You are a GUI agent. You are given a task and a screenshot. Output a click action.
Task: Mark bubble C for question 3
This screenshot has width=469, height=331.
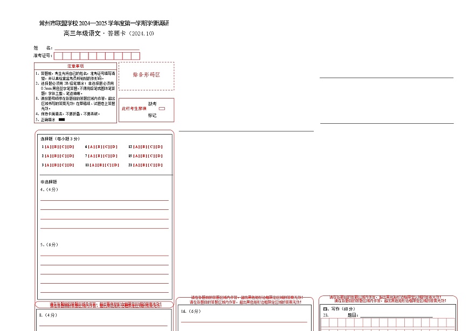[x=61, y=165]
